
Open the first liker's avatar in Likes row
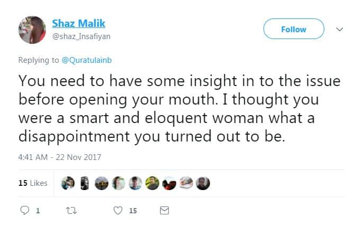point(67,183)
